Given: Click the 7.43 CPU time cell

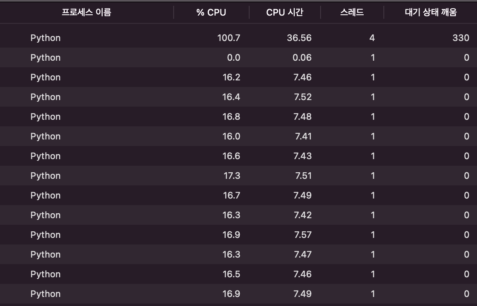Looking at the screenshot, I should [303, 156].
